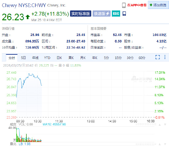Image resolution: width=169 pixels, height=146 pixels.
Task: Select the 实时标准版 version button
Action: point(81,14)
